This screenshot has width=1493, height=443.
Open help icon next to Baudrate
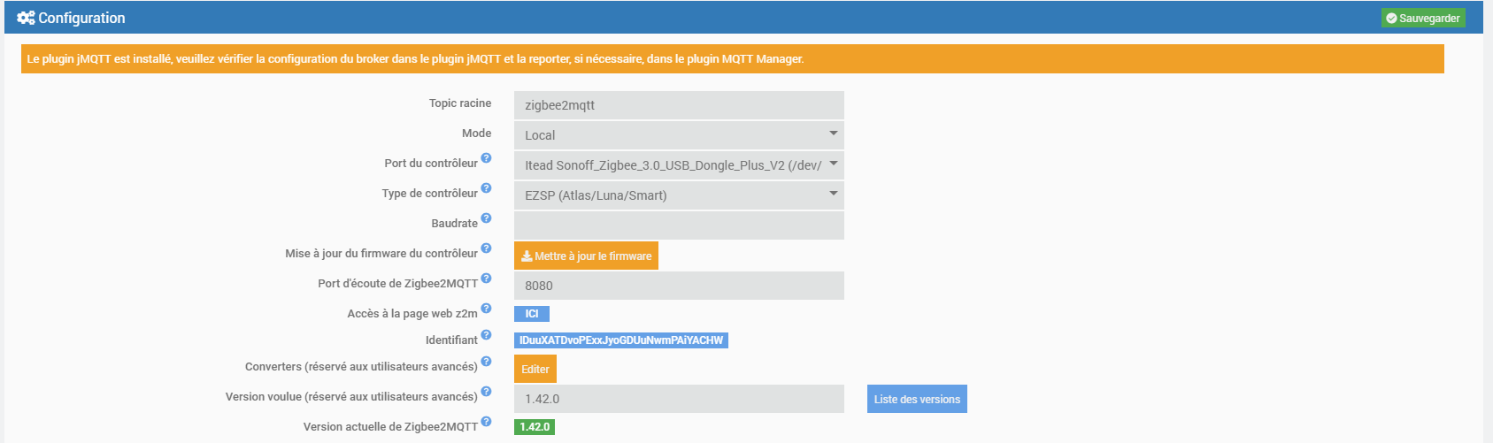coord(486,218)
